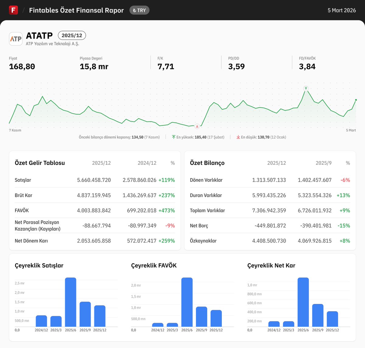The height and width of the screenshot is (348, 365).
Task: Click the Özet Bilanço heading
Action: pos(207,163)
